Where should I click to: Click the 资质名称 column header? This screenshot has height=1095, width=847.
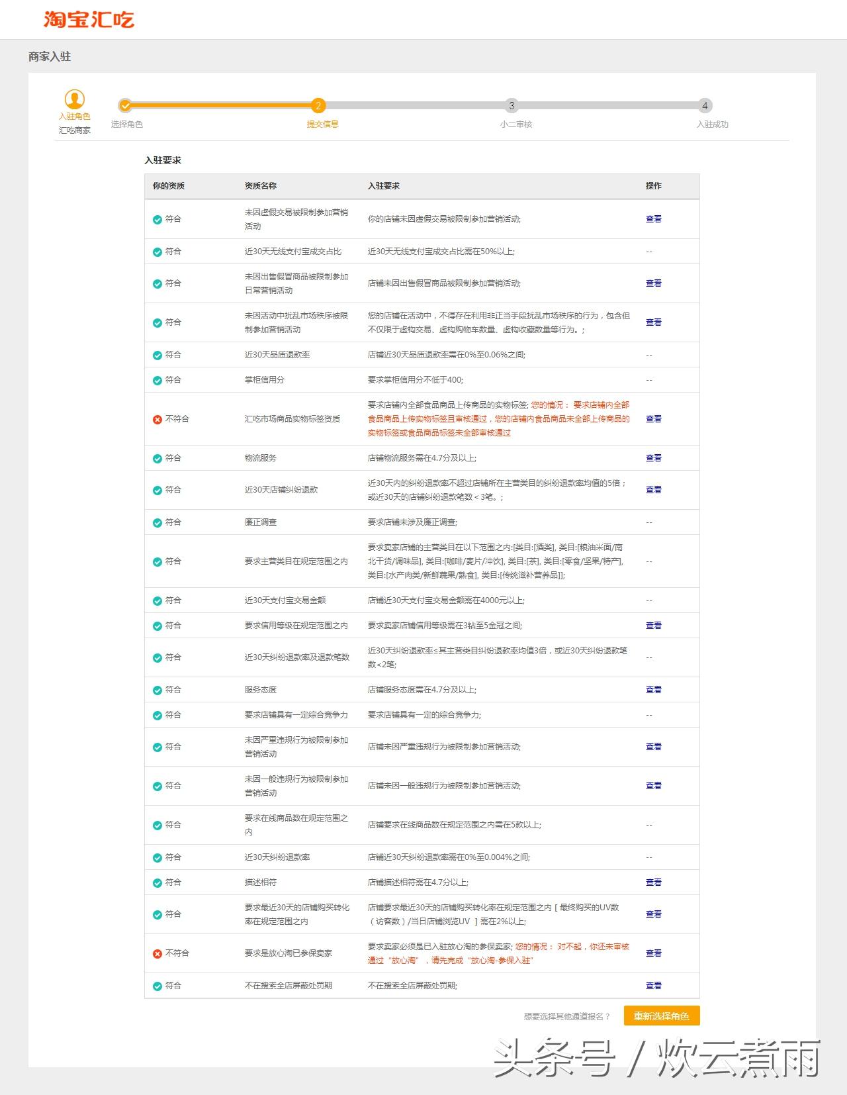261,186
